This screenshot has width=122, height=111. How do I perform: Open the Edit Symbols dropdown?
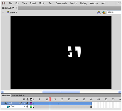click(x=104, y=13)
